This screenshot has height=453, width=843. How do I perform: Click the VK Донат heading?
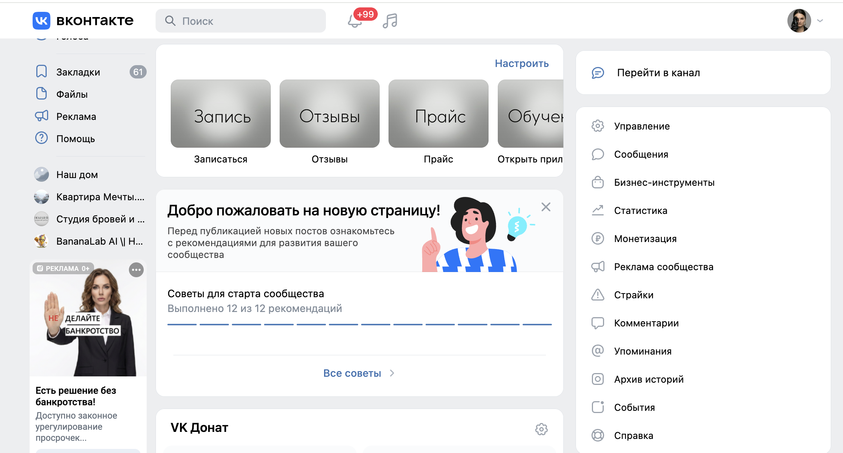(x=199, y=427)
